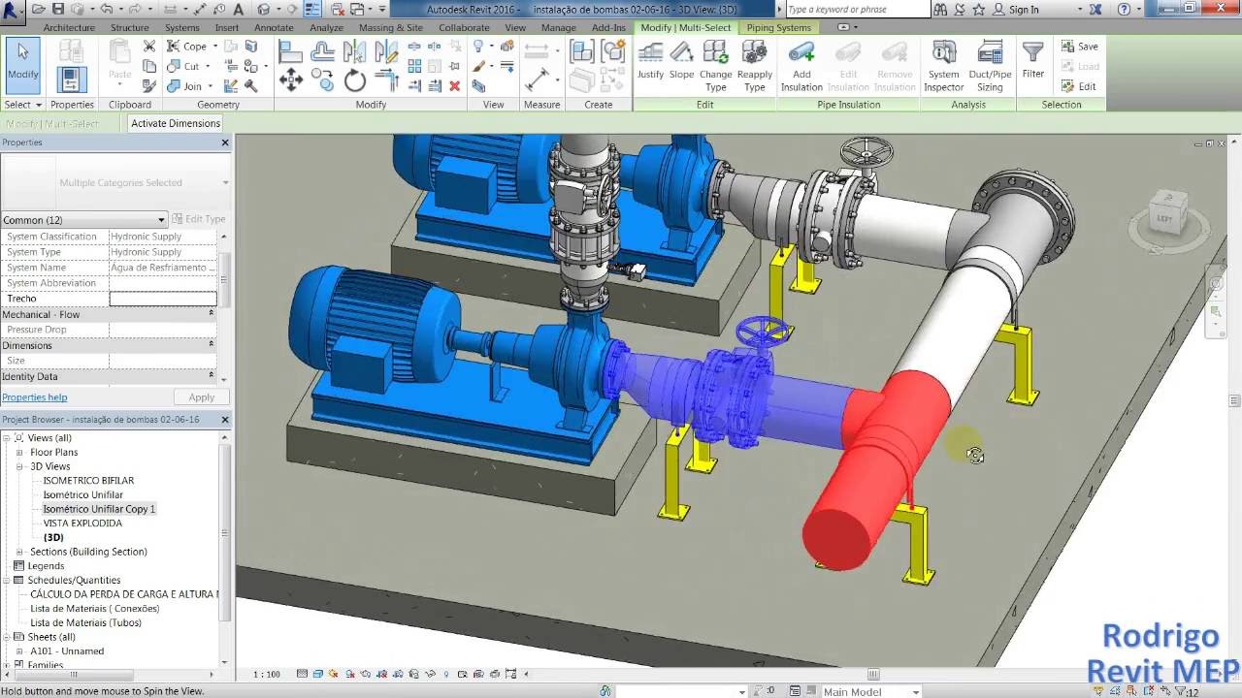Click Sign In to Autodesk account

tap(1024, 10)
